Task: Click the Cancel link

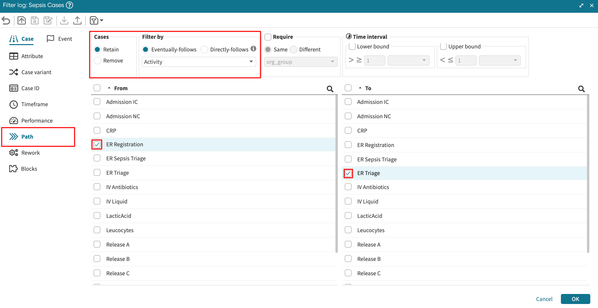Action: 544,299
